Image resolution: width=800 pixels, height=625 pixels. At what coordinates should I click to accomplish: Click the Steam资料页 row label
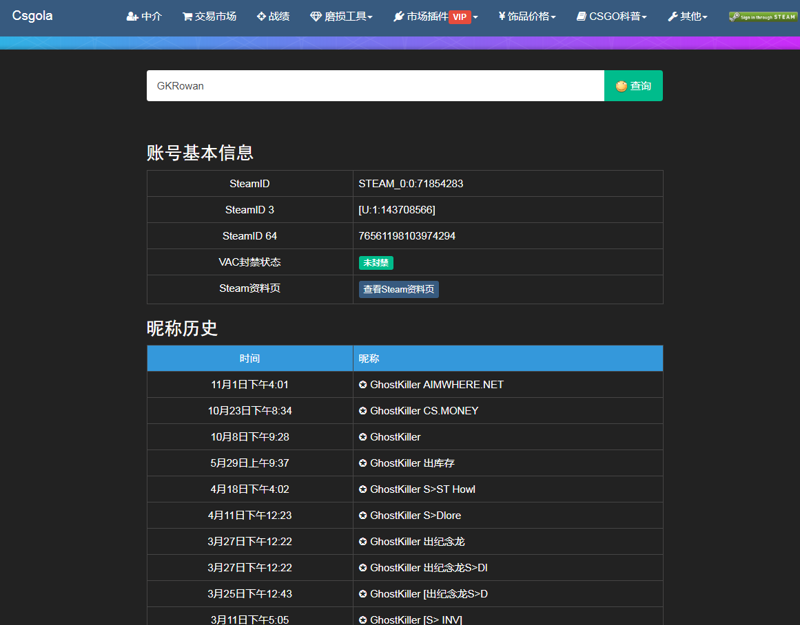click(250, 288)
